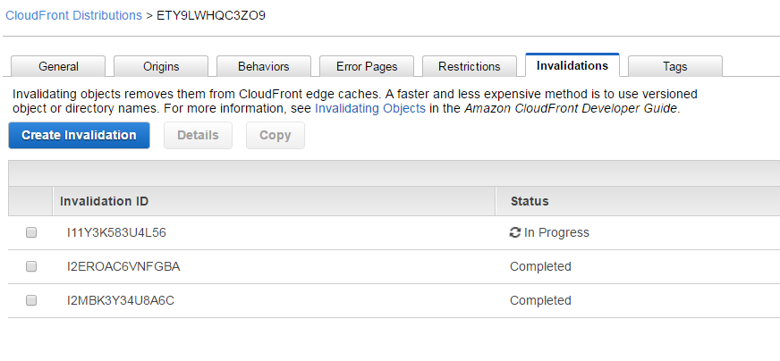Open the CloudFront Distributions breadcrumb link

(73, 15)
